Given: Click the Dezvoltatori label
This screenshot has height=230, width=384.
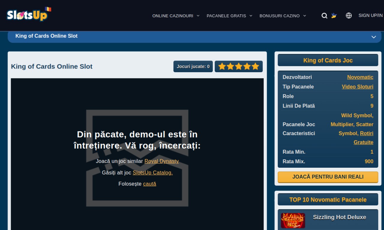Looking at the screenshot, I should pyautogui.click(x=297, y=77).
